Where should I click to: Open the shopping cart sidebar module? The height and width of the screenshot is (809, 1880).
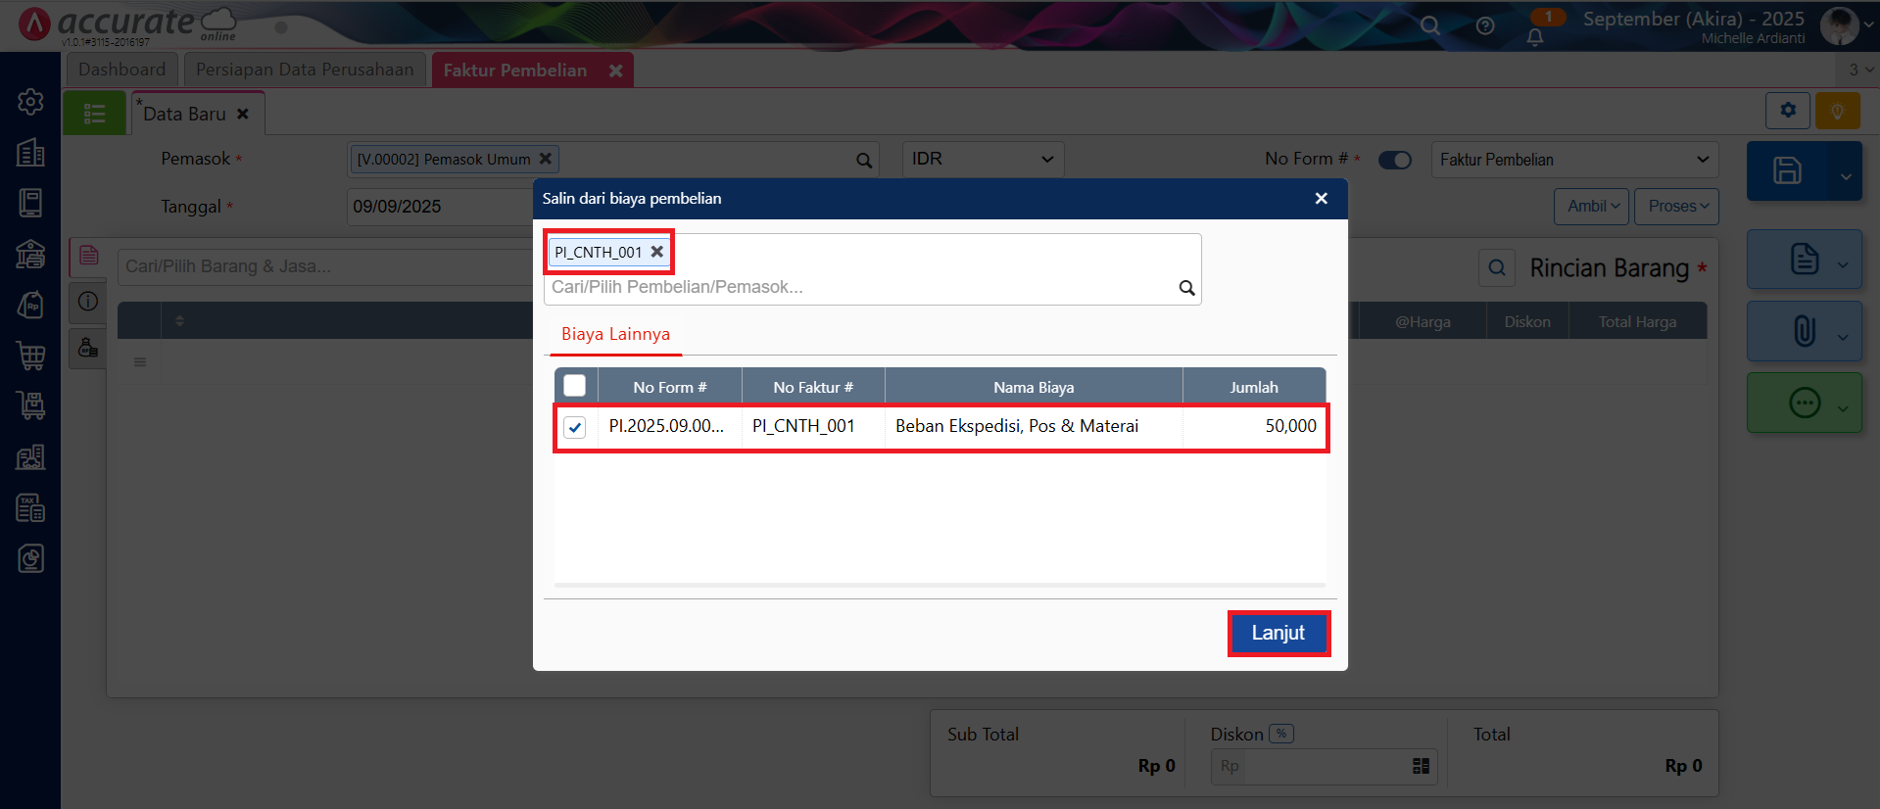coord(30,356)
